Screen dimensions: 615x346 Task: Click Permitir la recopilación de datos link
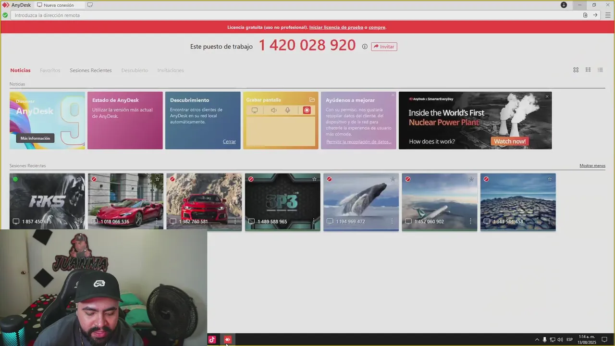point(358,142)
